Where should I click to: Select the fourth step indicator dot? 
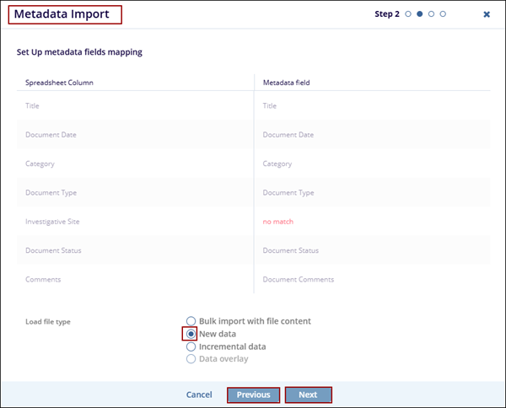coord(444,14)
